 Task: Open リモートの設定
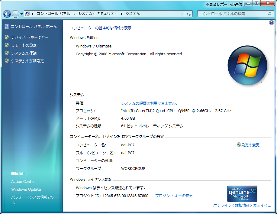(24, 45)
